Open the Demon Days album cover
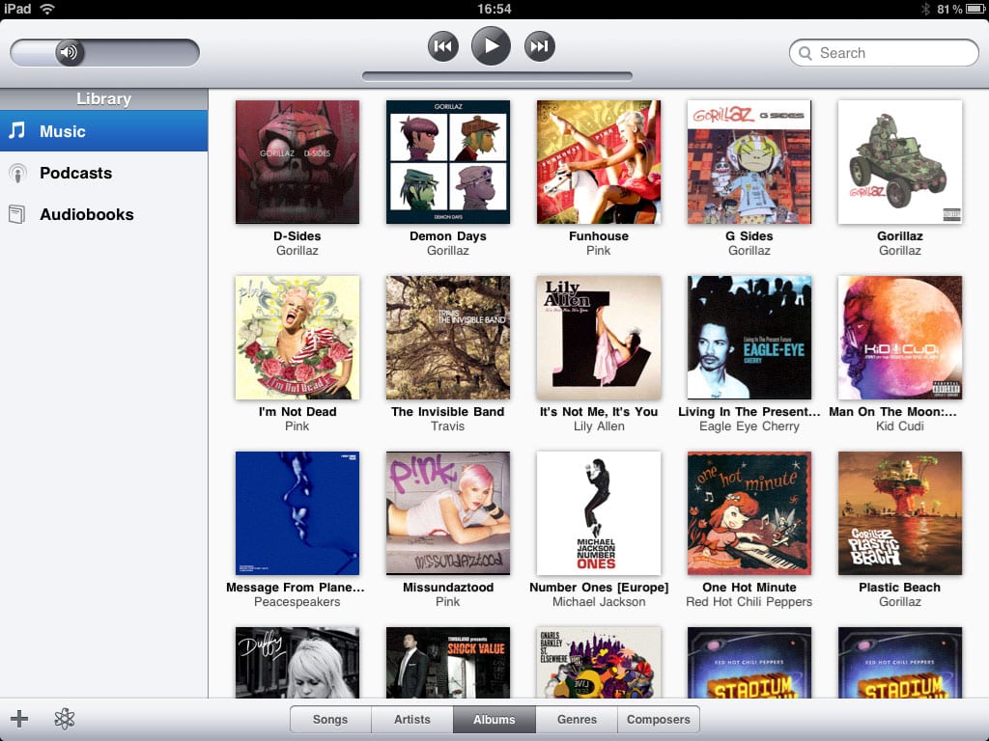The height and width of the screenshot is (741, 989). click(x=448, y=162)
